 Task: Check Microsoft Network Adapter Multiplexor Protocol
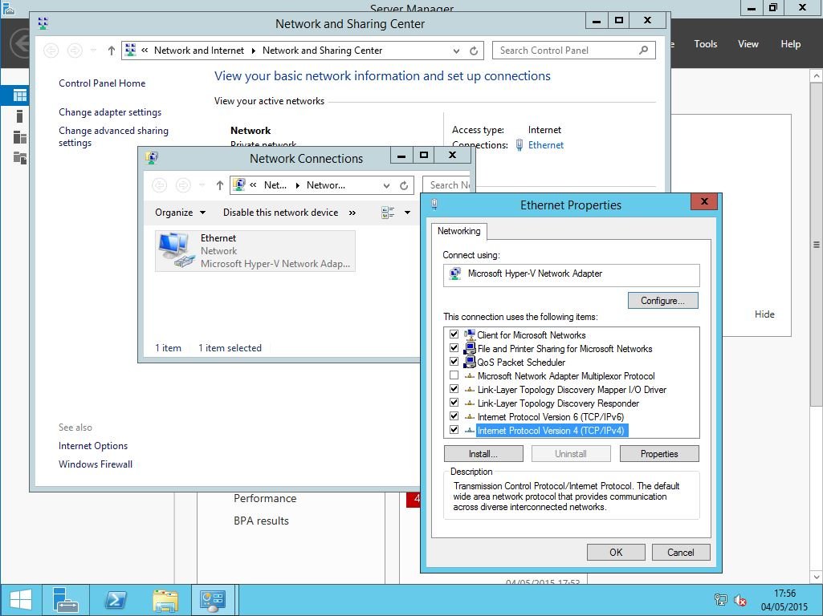pyautogui.click(x=454, y=375)
